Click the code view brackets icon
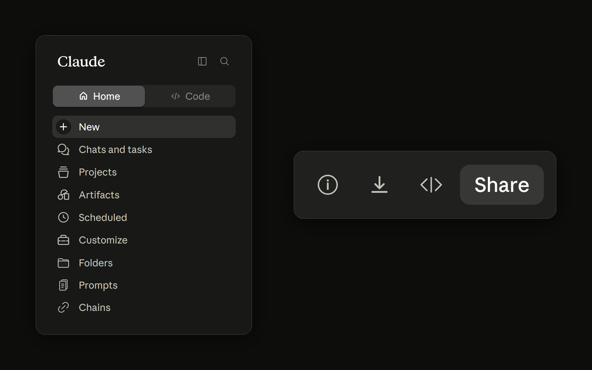 coord(431,185)
